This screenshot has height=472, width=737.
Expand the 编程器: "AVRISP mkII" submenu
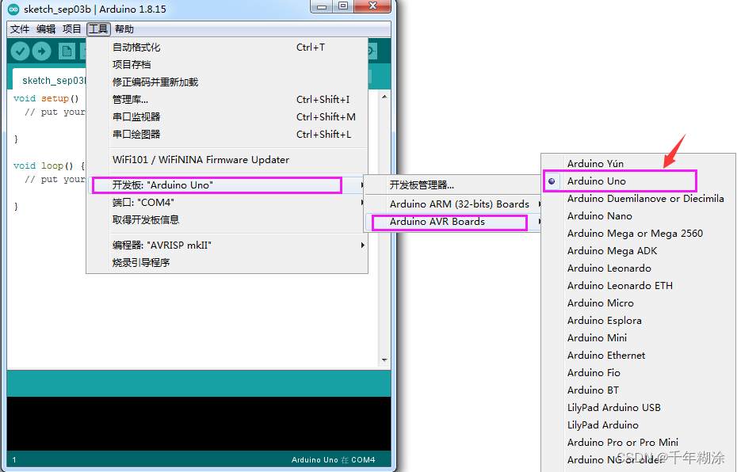click(x=227, y=246)
